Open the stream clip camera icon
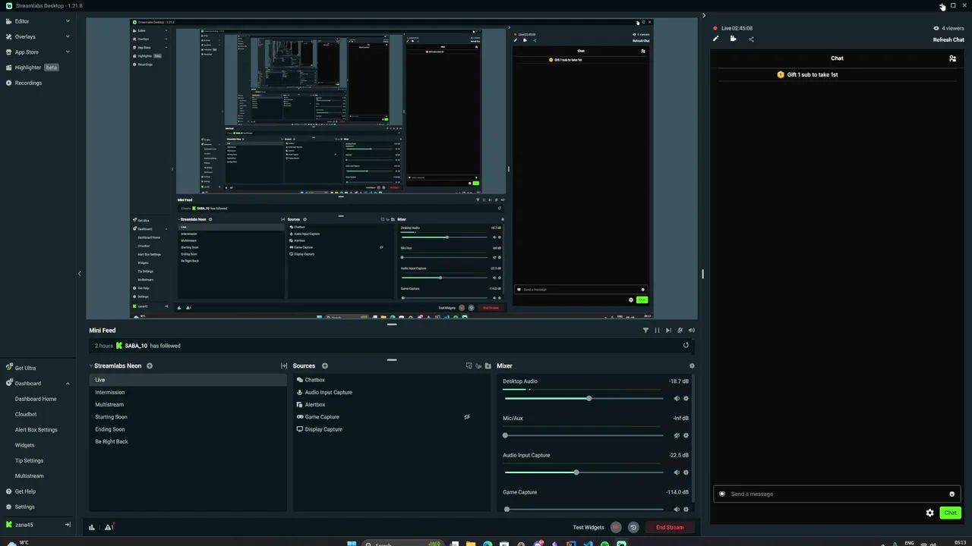This screenshot has height=546, width=972. 733,39
